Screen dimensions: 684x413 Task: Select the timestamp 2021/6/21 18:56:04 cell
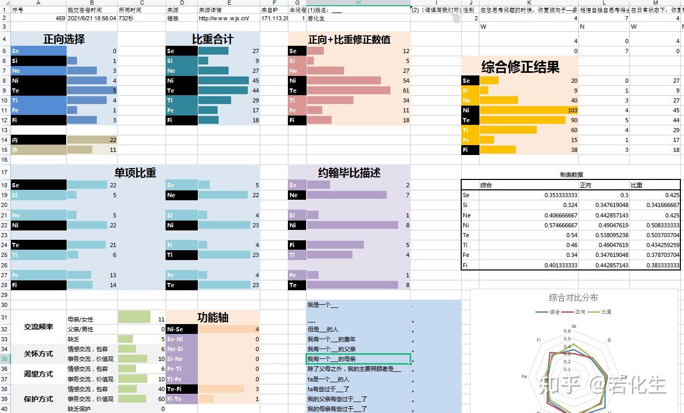pyautogui.click(x=92, y=18)
